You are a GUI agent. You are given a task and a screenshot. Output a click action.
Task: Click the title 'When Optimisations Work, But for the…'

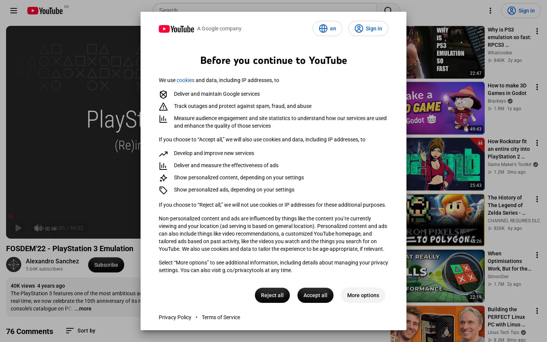pos(509,261)
